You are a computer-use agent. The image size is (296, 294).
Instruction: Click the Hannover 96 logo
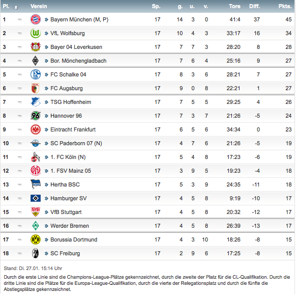36,116
